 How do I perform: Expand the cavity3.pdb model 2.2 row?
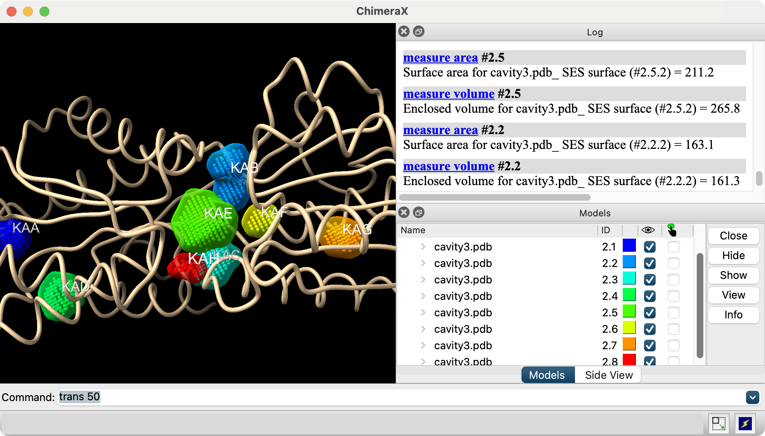tap(423, 263)
